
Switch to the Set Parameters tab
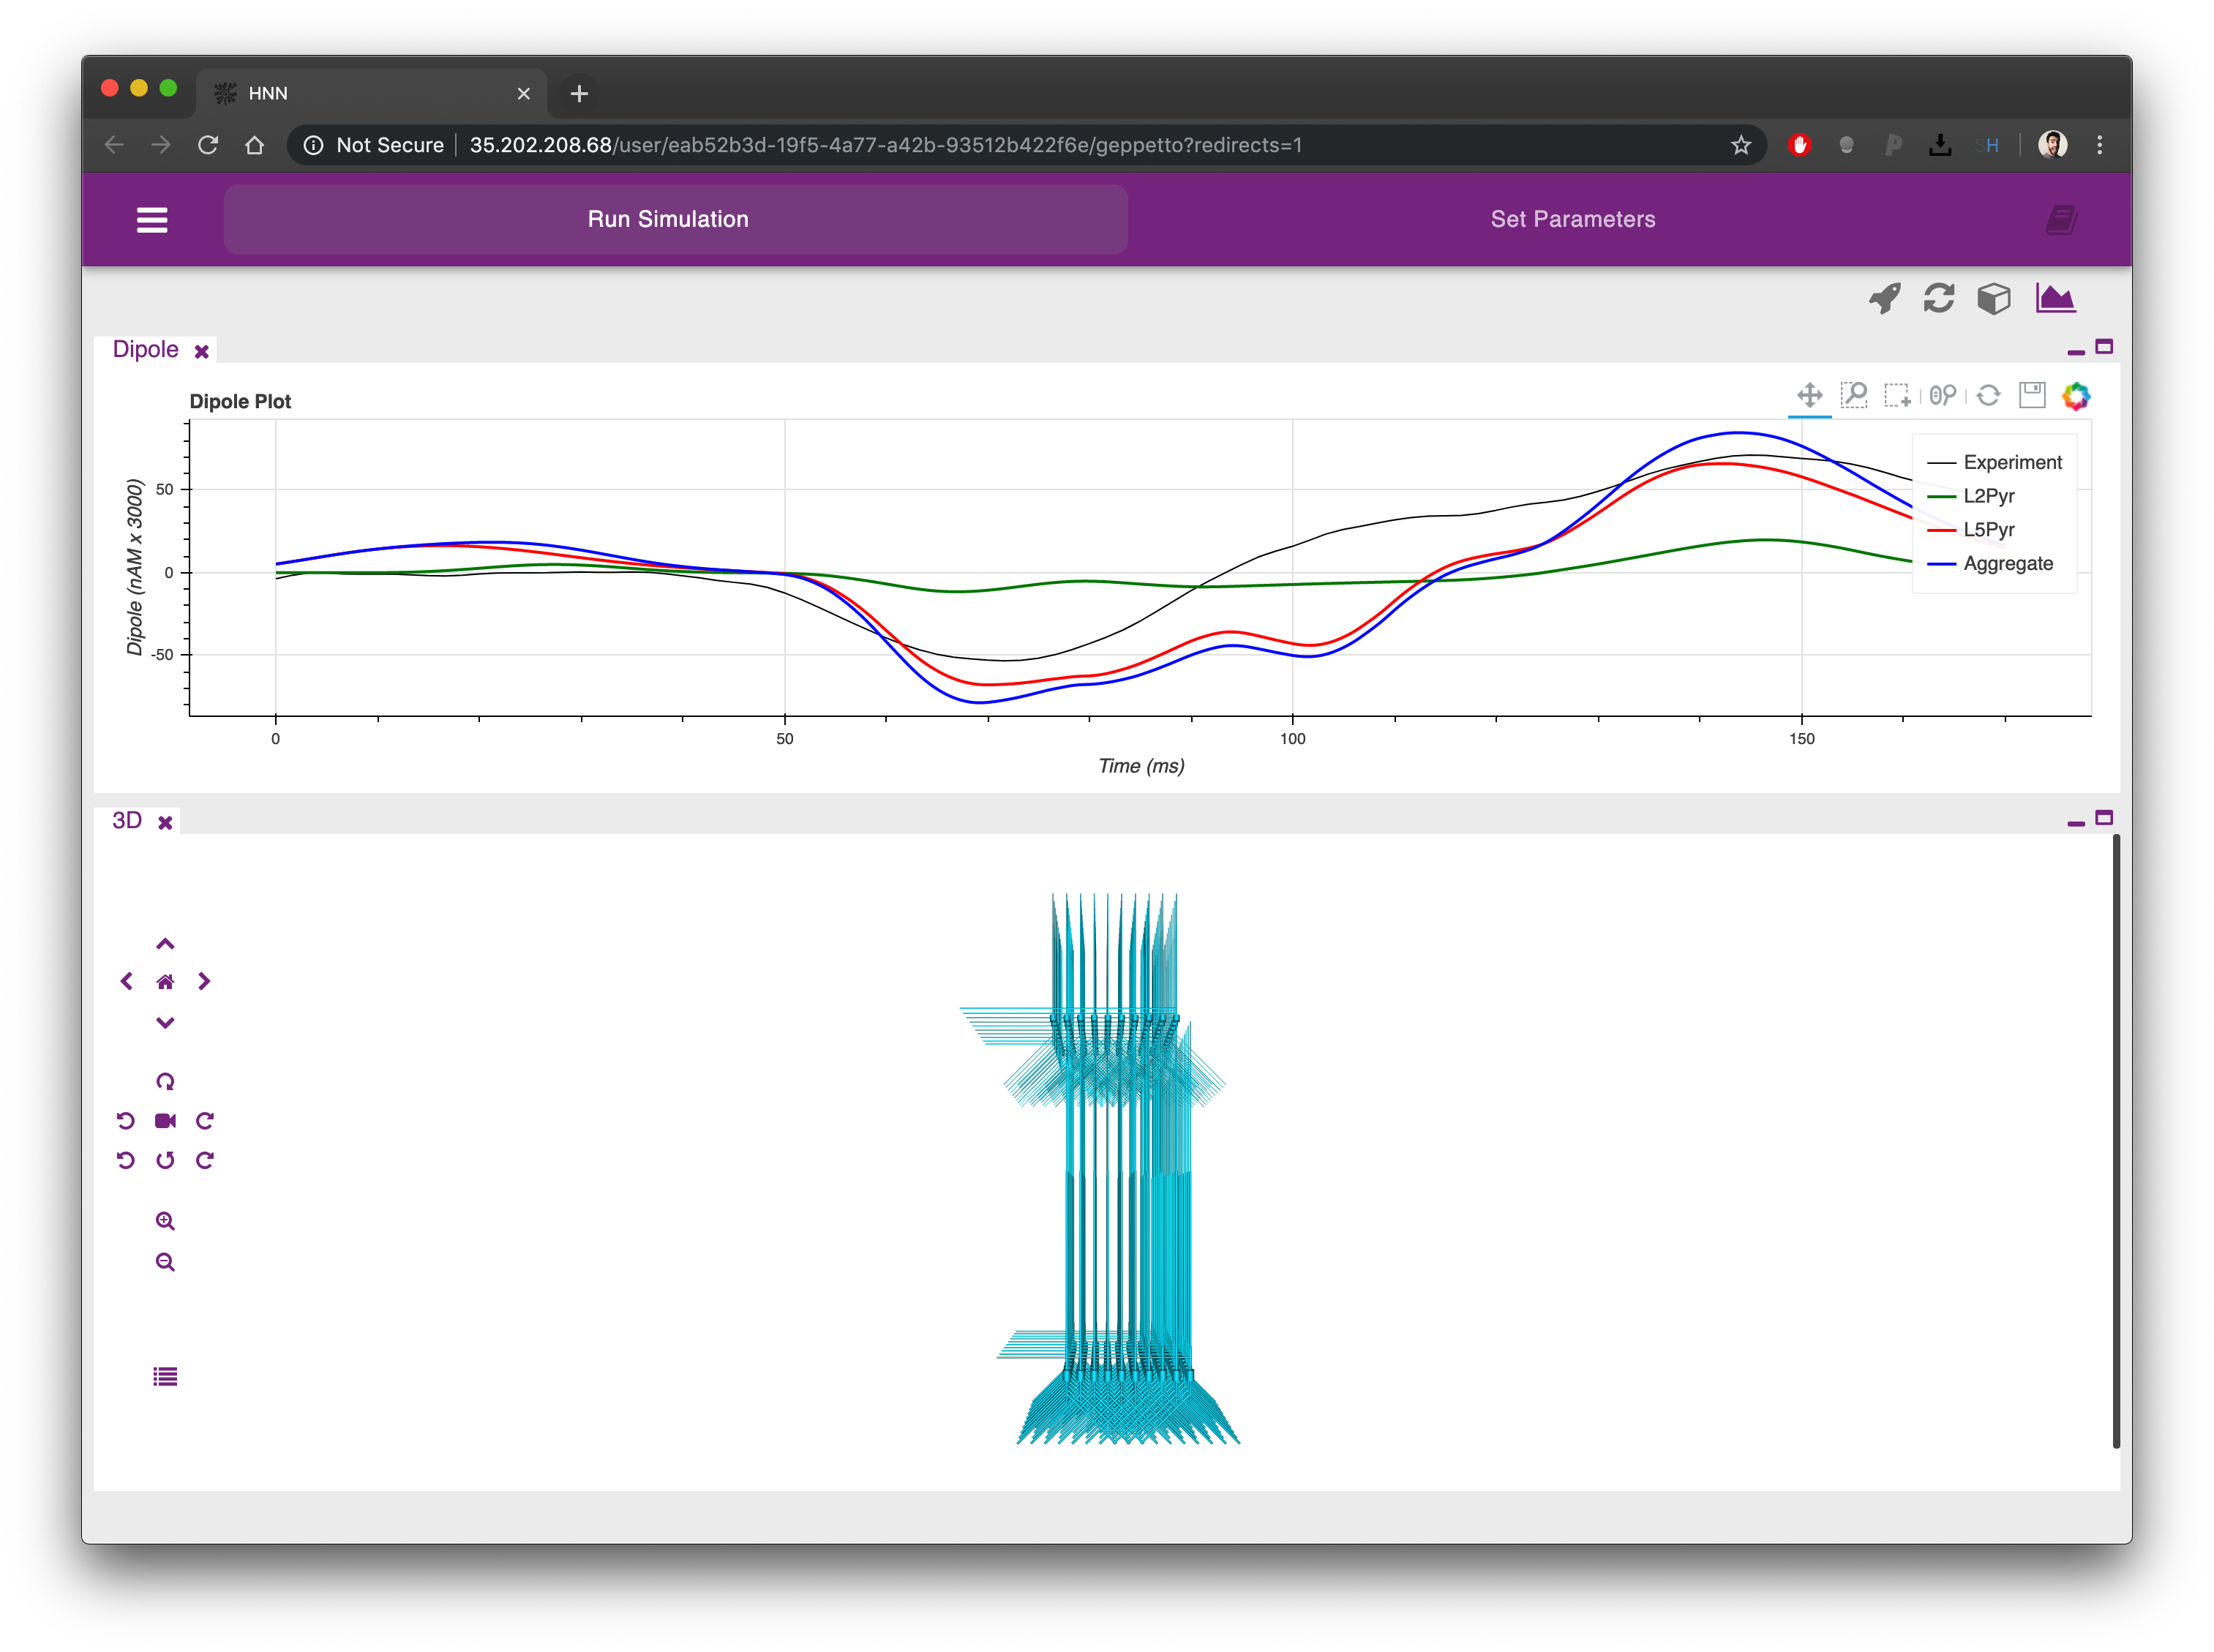[1572, 219]
